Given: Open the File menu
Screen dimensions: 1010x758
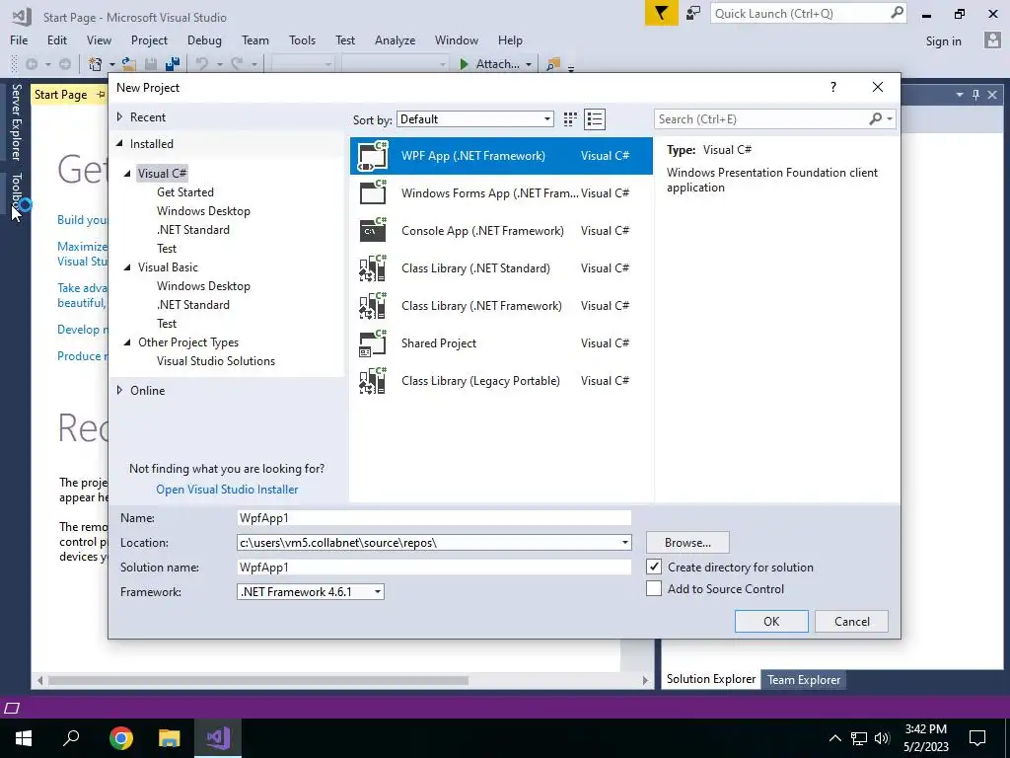Looking at the screenshot, I should coord(19,39).
